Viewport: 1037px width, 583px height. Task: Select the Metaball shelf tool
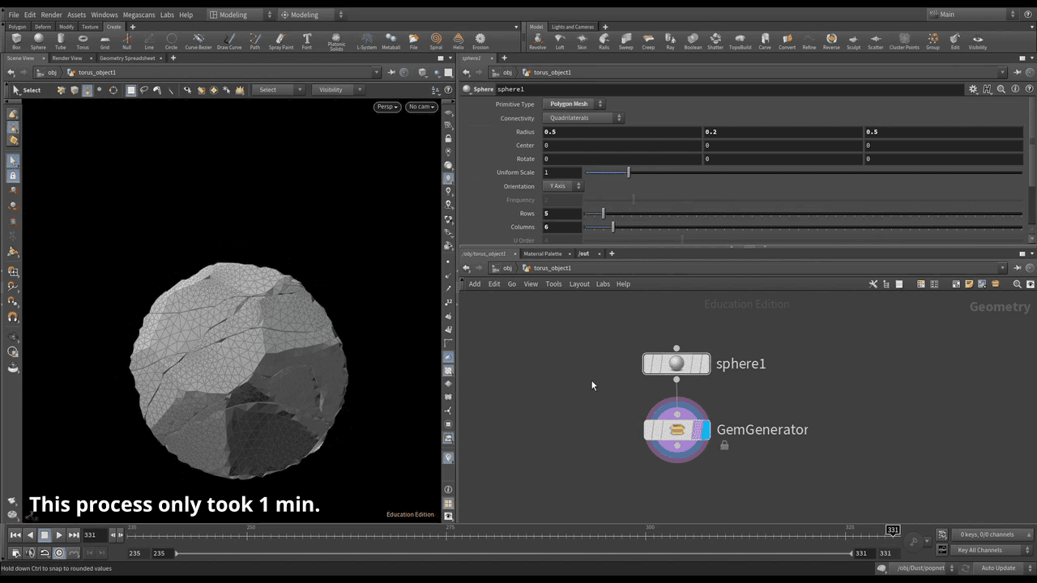coord(390,41)
